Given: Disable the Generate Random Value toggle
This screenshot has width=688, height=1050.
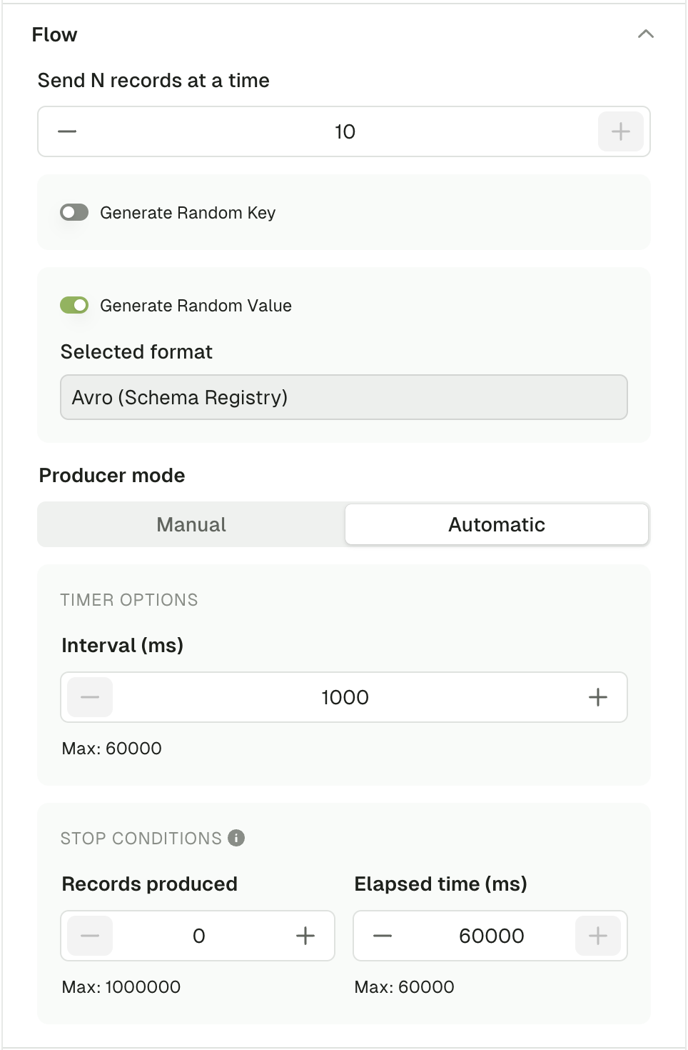Looking at the screenshot, I should tap(74, 305).
